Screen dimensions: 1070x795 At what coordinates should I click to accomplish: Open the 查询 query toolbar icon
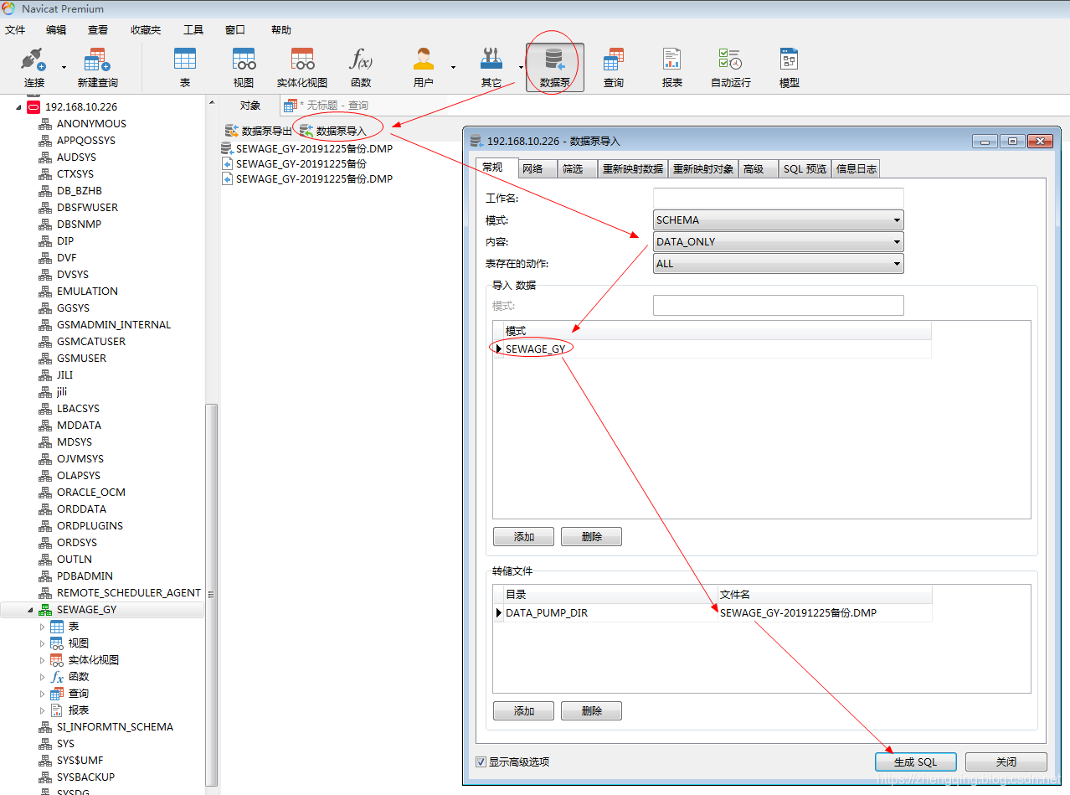pyautogui.click(x=614, y=67)
